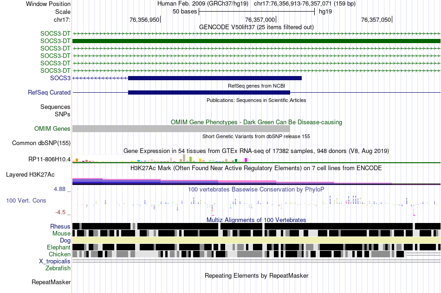Click the Gene Expression in 54 tissues title
The width and height of the screenshot is (441, 293).
256,151
